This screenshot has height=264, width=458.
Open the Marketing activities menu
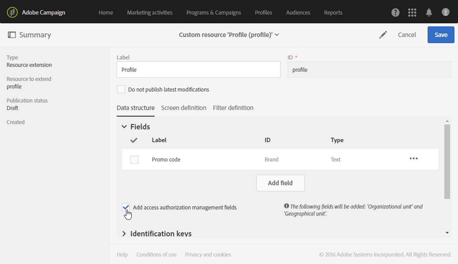coord(150,12)
